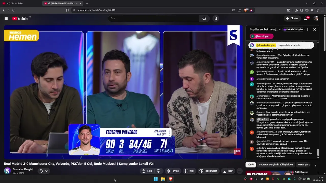Click the search magnifier button

coord(204,18)
